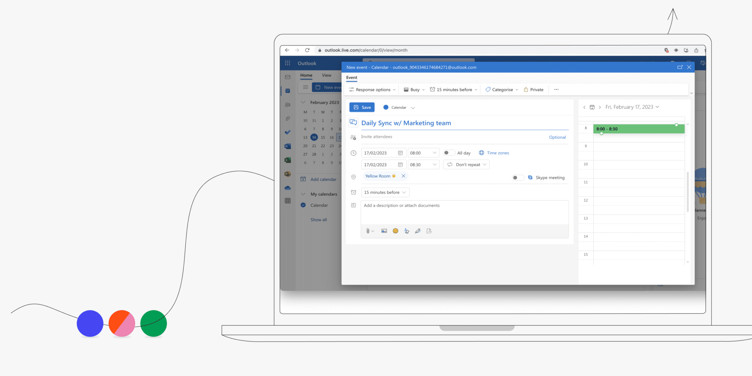Open the View tab in Outlook ribbon
Image resolution: width=752 pixels, height=376 pixels.
click(x=326, y=75)
